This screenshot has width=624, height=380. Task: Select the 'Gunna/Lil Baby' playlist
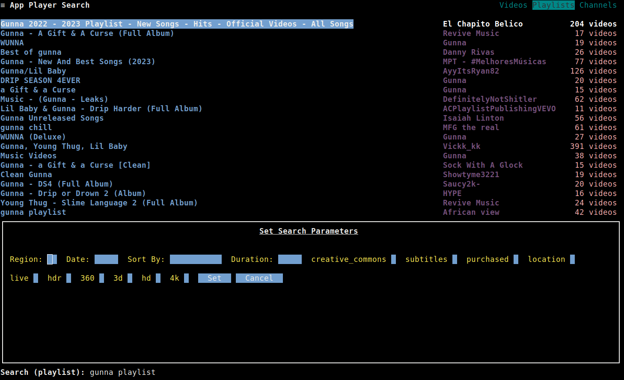coord(33,71)
